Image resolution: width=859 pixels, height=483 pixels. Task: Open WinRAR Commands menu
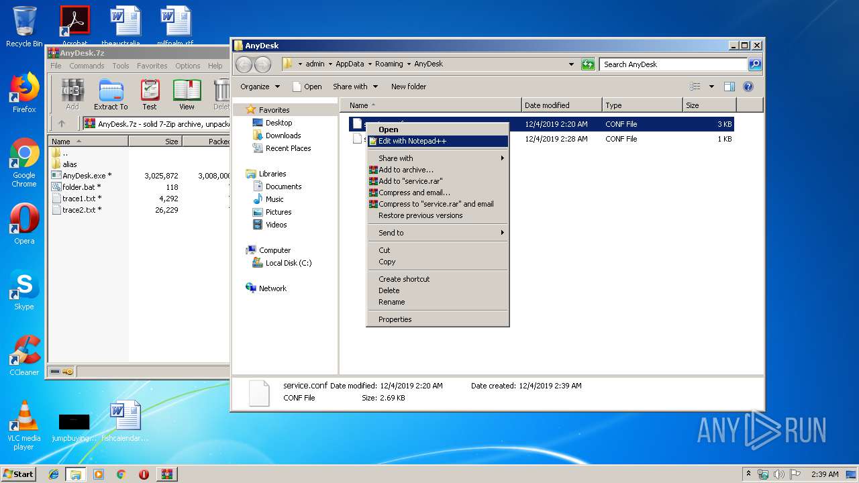[87, 66]
